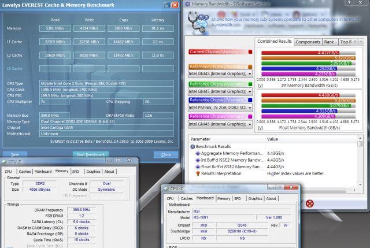Viewport: 370px width, 248px height.
Task: Click the Parameter column header
Action: coord(227,139)
